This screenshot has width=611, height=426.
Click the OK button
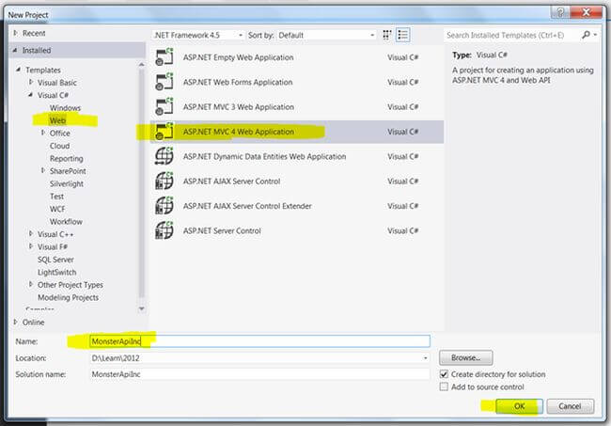tap(519, 406)
